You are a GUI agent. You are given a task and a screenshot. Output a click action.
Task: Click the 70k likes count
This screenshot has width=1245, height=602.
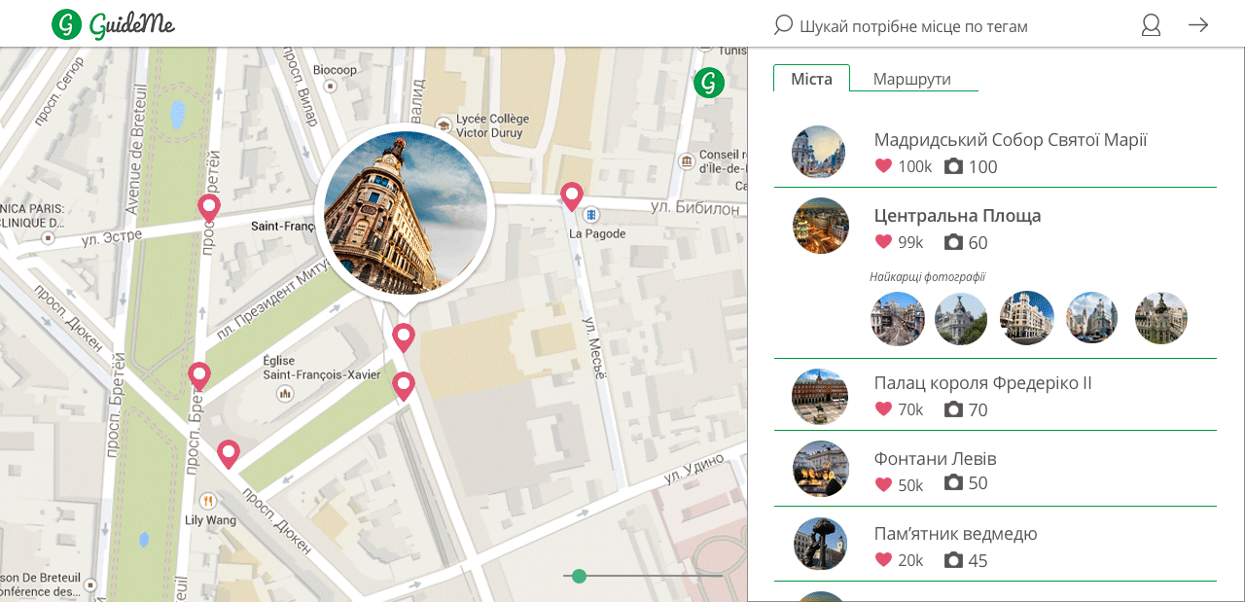pyautogui.click(x=910, y=409)
